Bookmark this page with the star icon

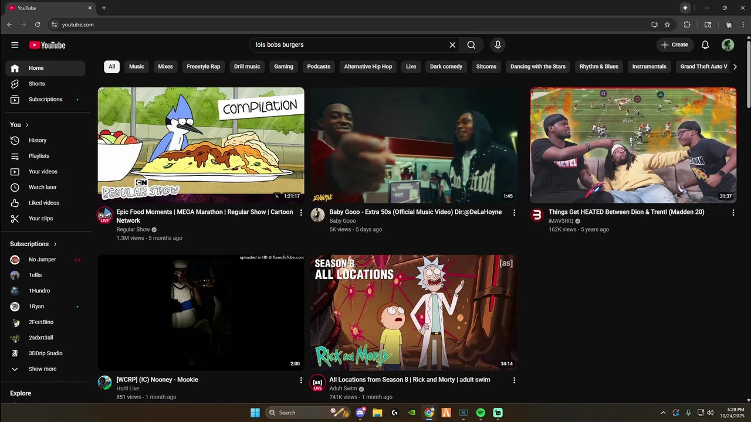(667, 25)
